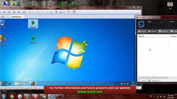Viewport: 177px width, 99px height.
Task: Enter full screen mode in VMware
Action: tap(64, 12)
